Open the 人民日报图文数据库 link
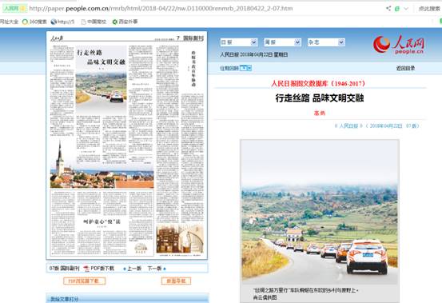The height and width of the screenshot is (303, 442). click(x=318, y=83)
